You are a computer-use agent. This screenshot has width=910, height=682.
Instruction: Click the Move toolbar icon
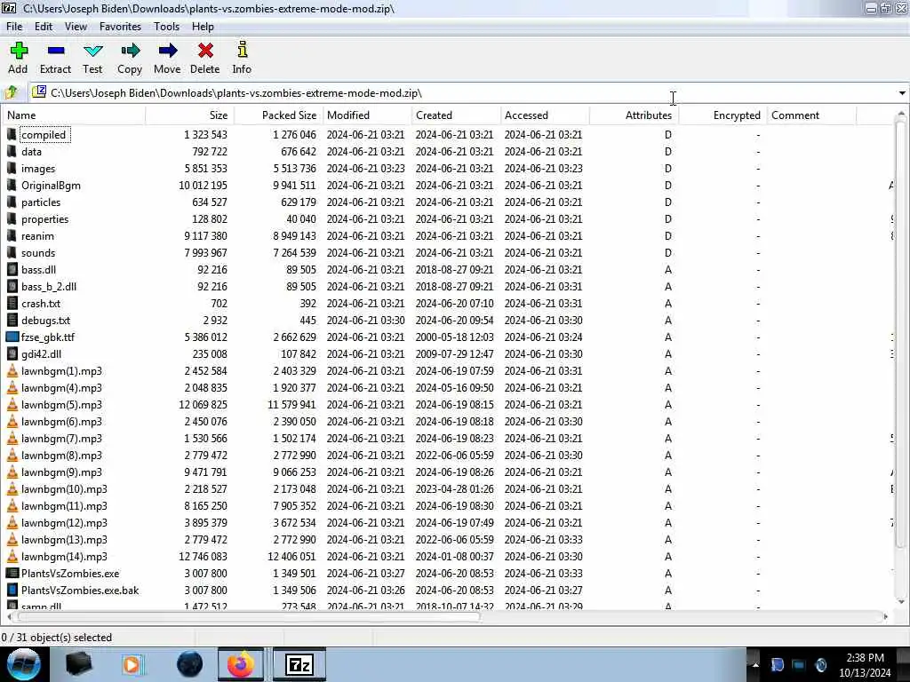coord(168,51)
